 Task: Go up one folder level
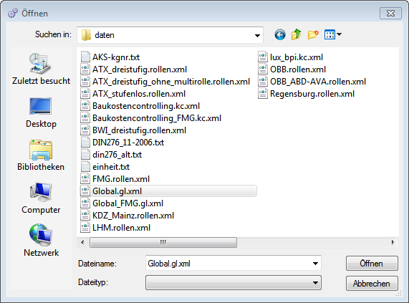coord(297,34)
